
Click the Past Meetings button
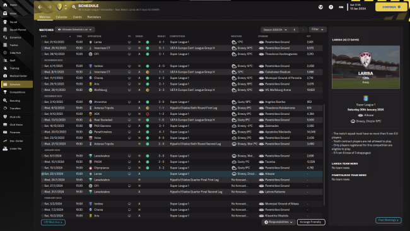(x=389, y=220)
